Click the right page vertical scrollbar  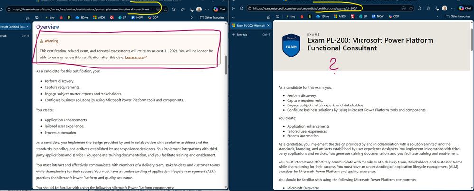[472, 39]
